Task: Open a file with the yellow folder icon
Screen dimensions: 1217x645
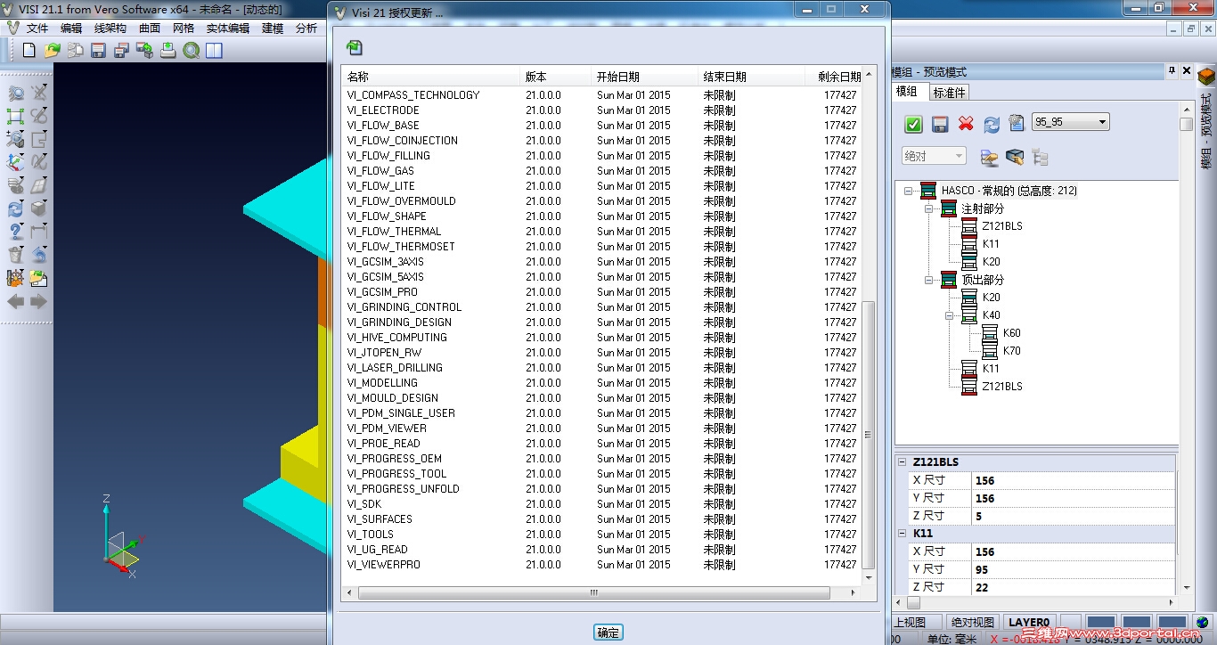Action: coord(53,51)
